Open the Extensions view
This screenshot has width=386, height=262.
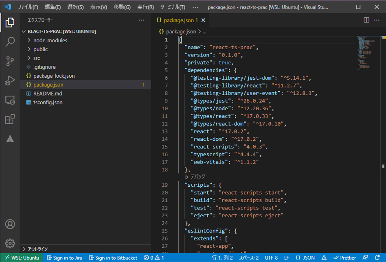[10, 119]
